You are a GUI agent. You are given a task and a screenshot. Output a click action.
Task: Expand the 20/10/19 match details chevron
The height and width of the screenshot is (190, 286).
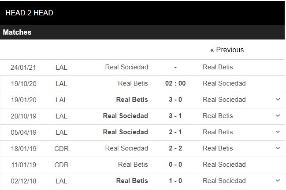pos(278,116)
